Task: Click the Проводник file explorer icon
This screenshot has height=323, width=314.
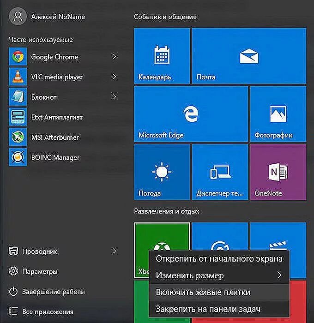Action: coord(13,251)
